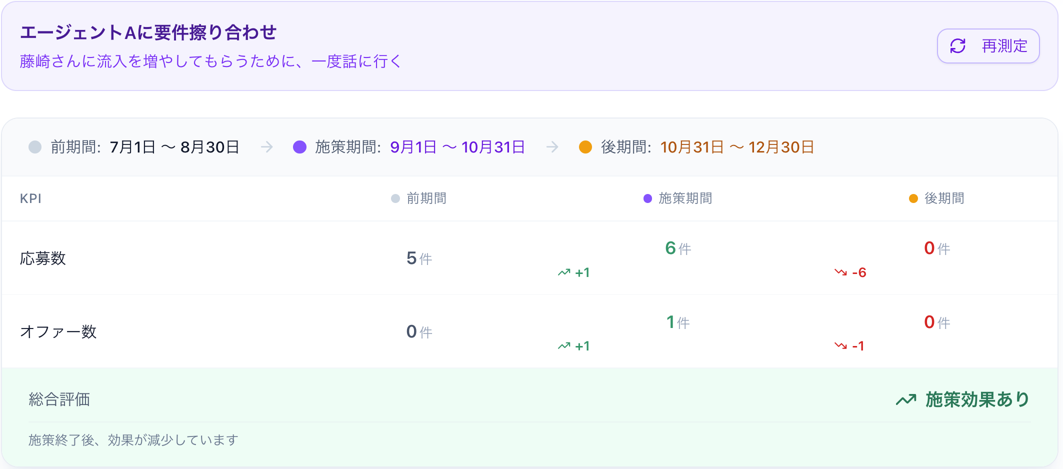The image size is (1063, 469).
Task: Click the エージェントAに要件擦り合わせ title
Action: (x=148, y=32)
